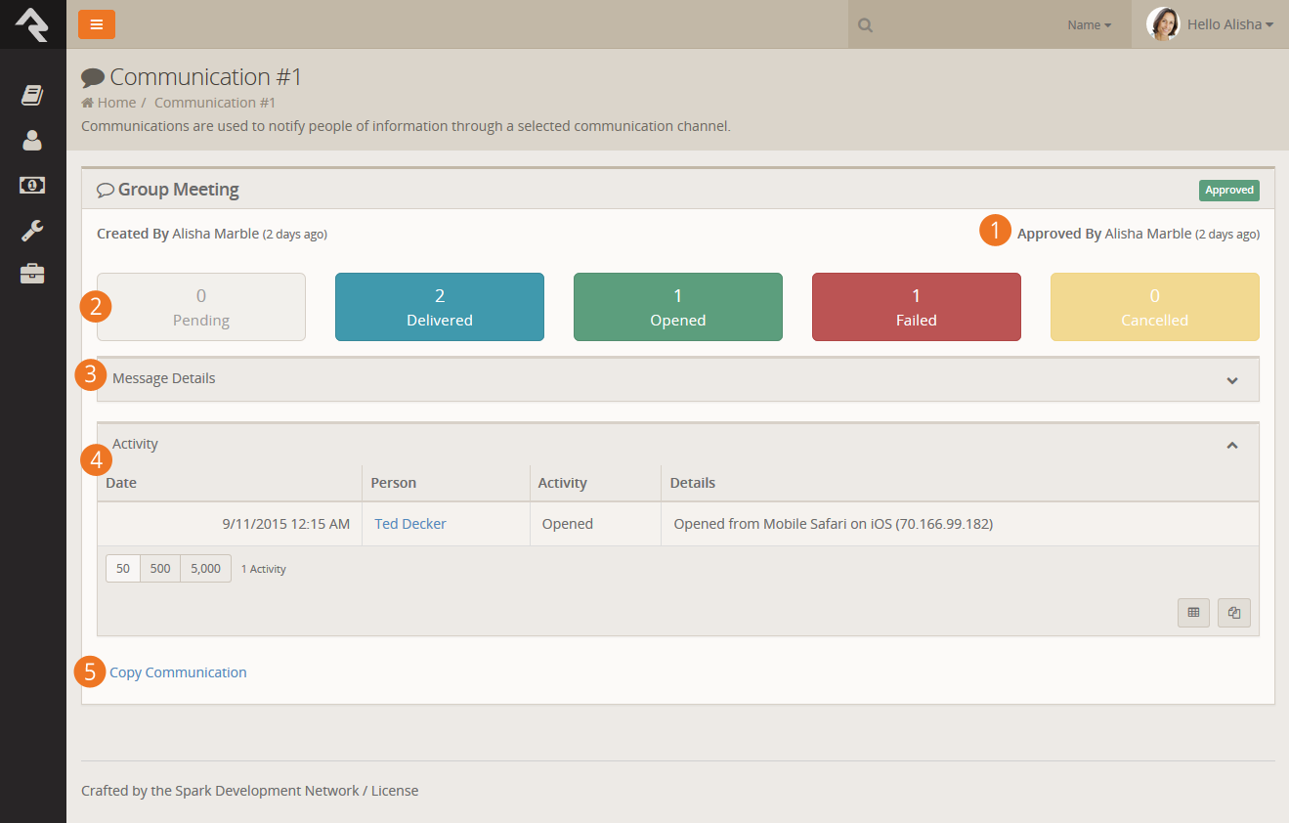This screenshot has width=1289, height=823.
Task: Click the Communication #1 breadcrumb text
Action: click(x=215, y=103)
